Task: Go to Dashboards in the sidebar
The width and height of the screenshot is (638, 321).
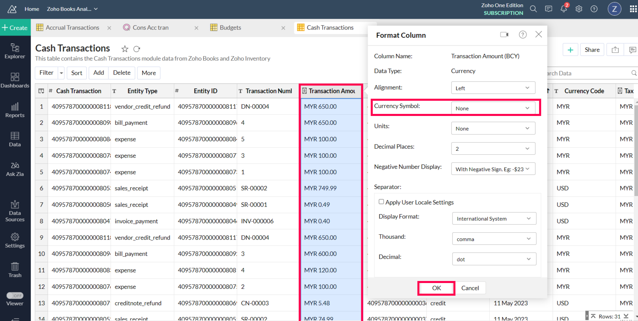Action: click(15, 81)
